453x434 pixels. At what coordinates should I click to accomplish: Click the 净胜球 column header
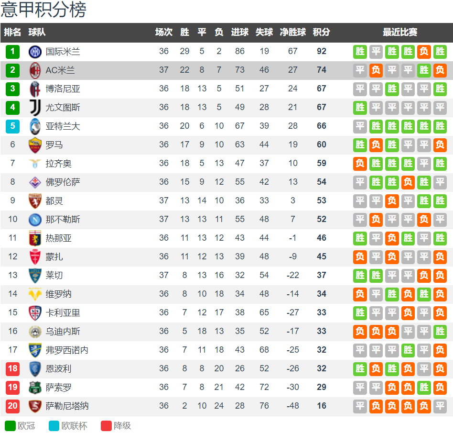pyautogui.click(x=292, y=32)
